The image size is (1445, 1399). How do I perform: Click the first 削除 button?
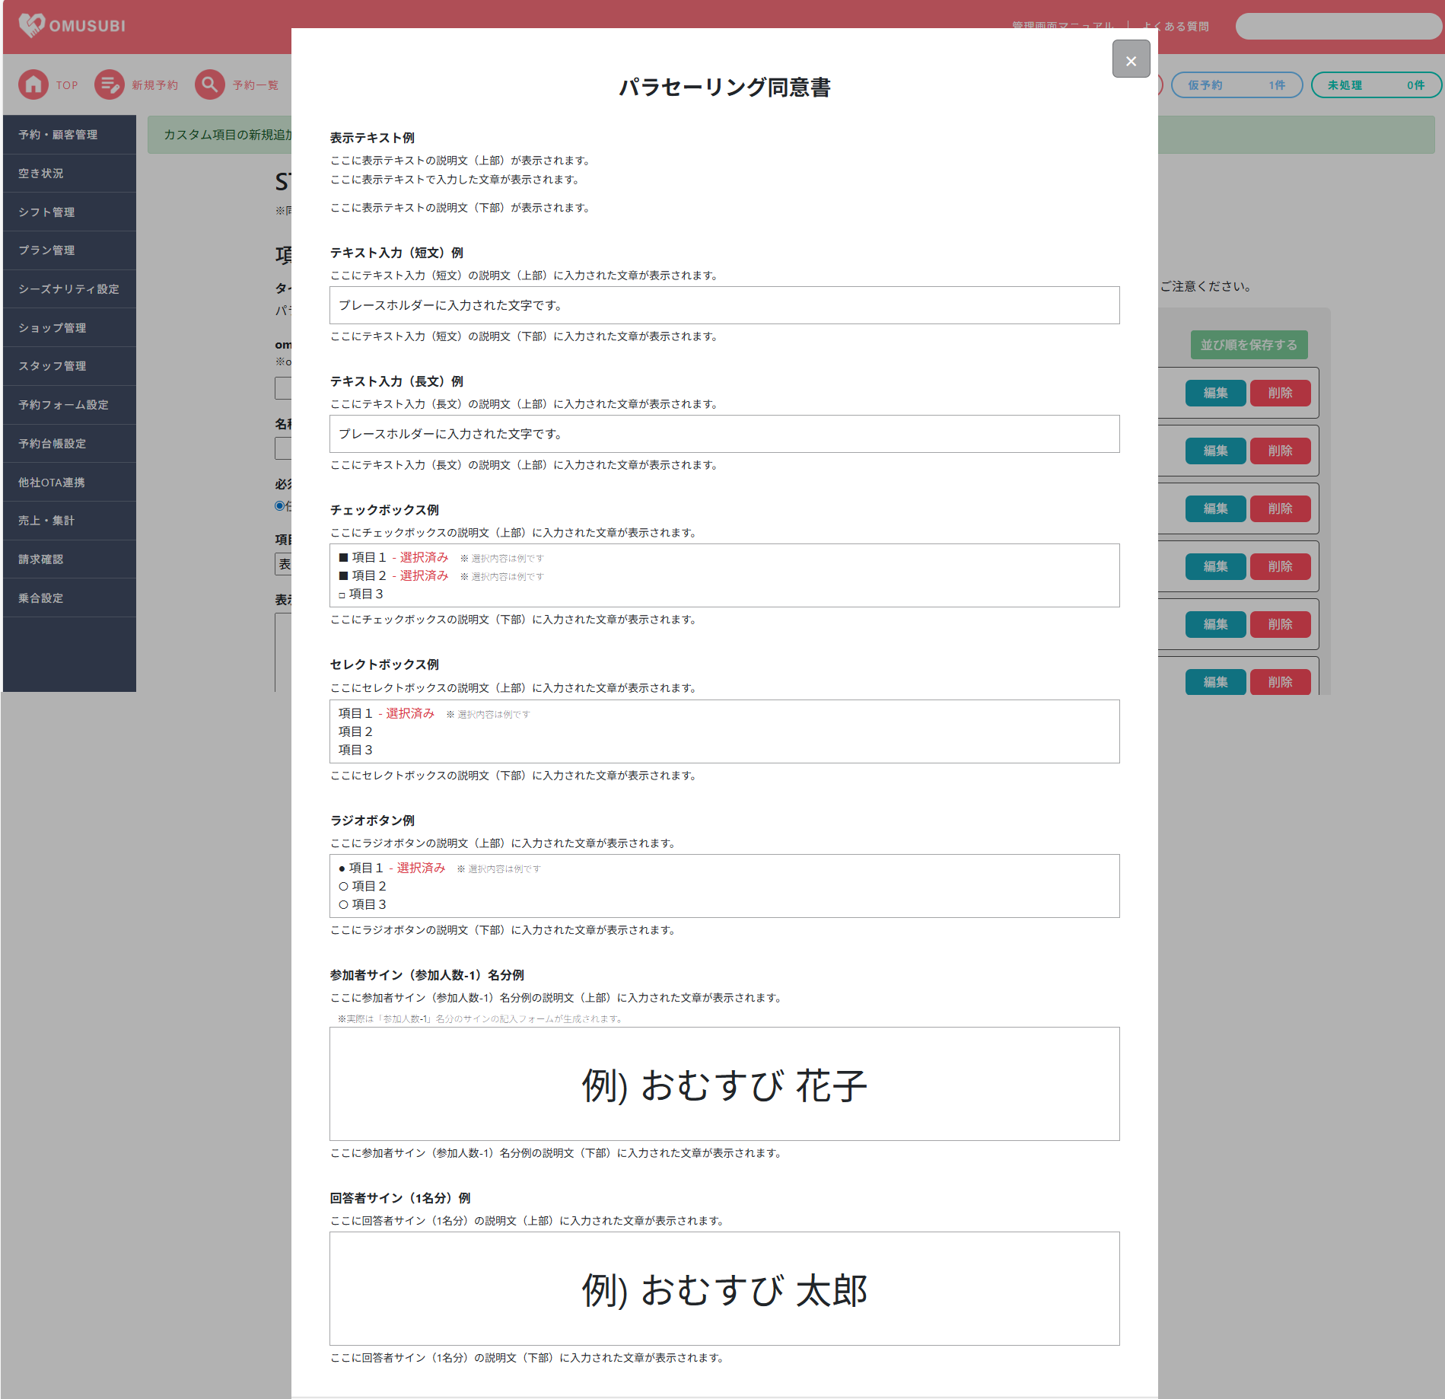tap(1280, 393)
